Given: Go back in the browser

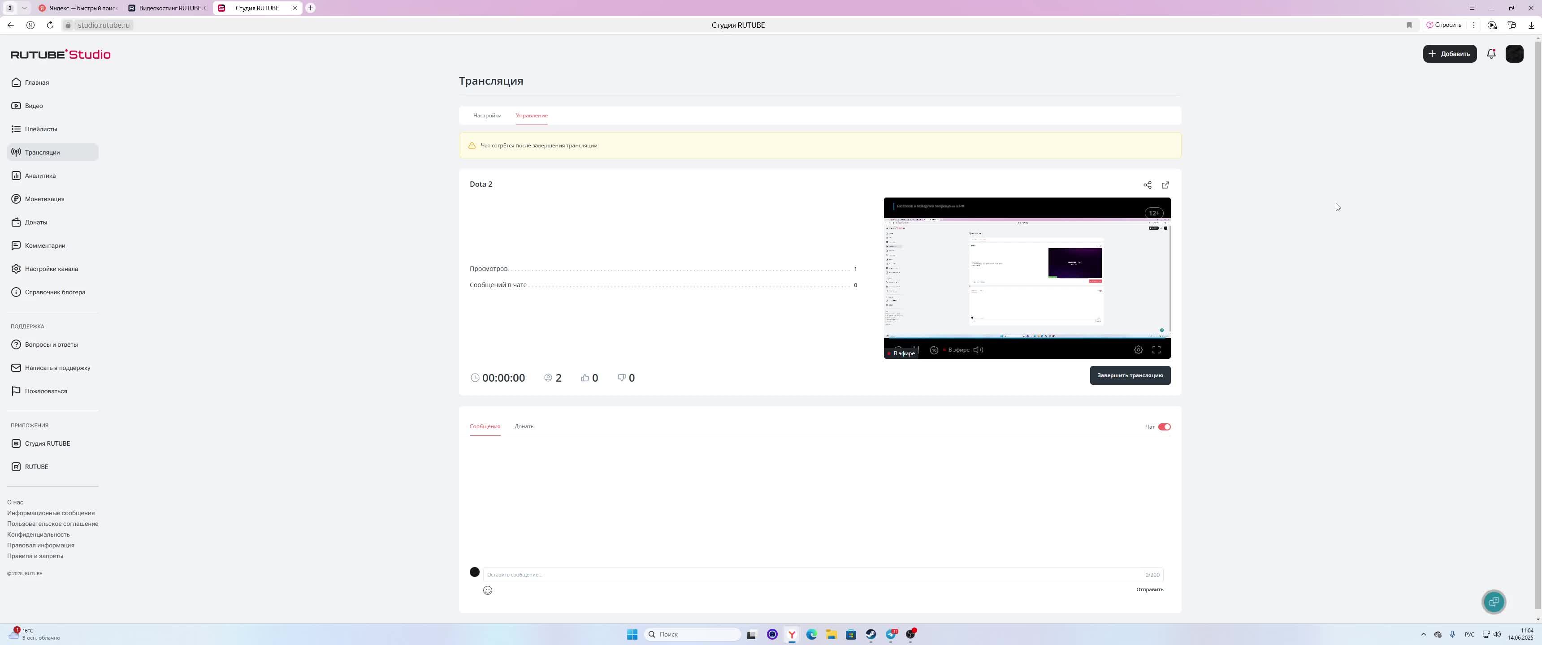Looking at the screenshot, I should click(11, 25).
